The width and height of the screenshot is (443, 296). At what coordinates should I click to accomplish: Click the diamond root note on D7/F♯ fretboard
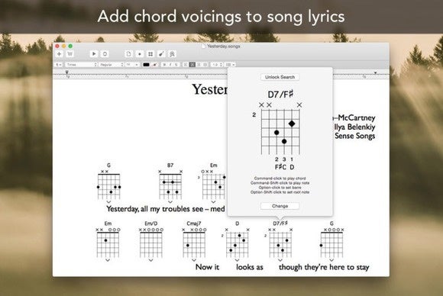point(292,124)
